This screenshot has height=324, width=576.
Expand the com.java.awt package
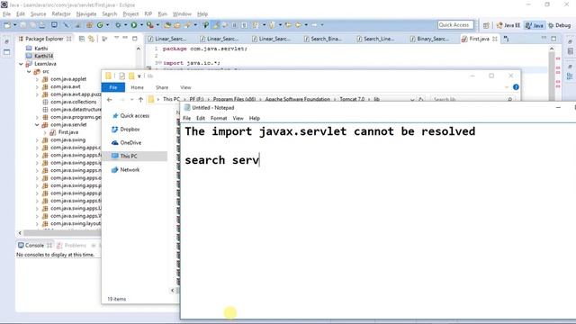(37, 87)
